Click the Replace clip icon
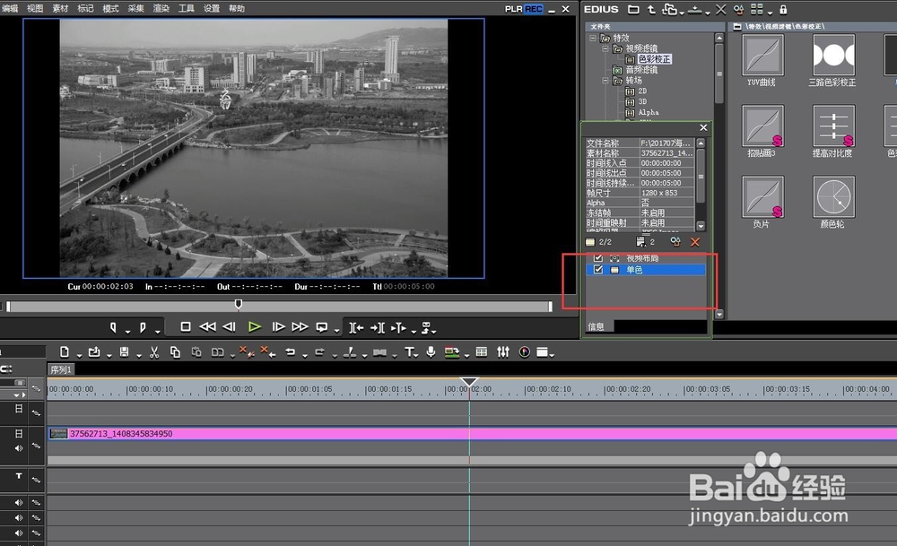Viewport: 897px width, 546px height. click(217, 352)
